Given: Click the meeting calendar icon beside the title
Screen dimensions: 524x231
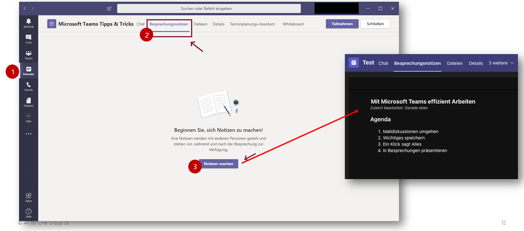Looking at the screenshot, I should point(51,24).
